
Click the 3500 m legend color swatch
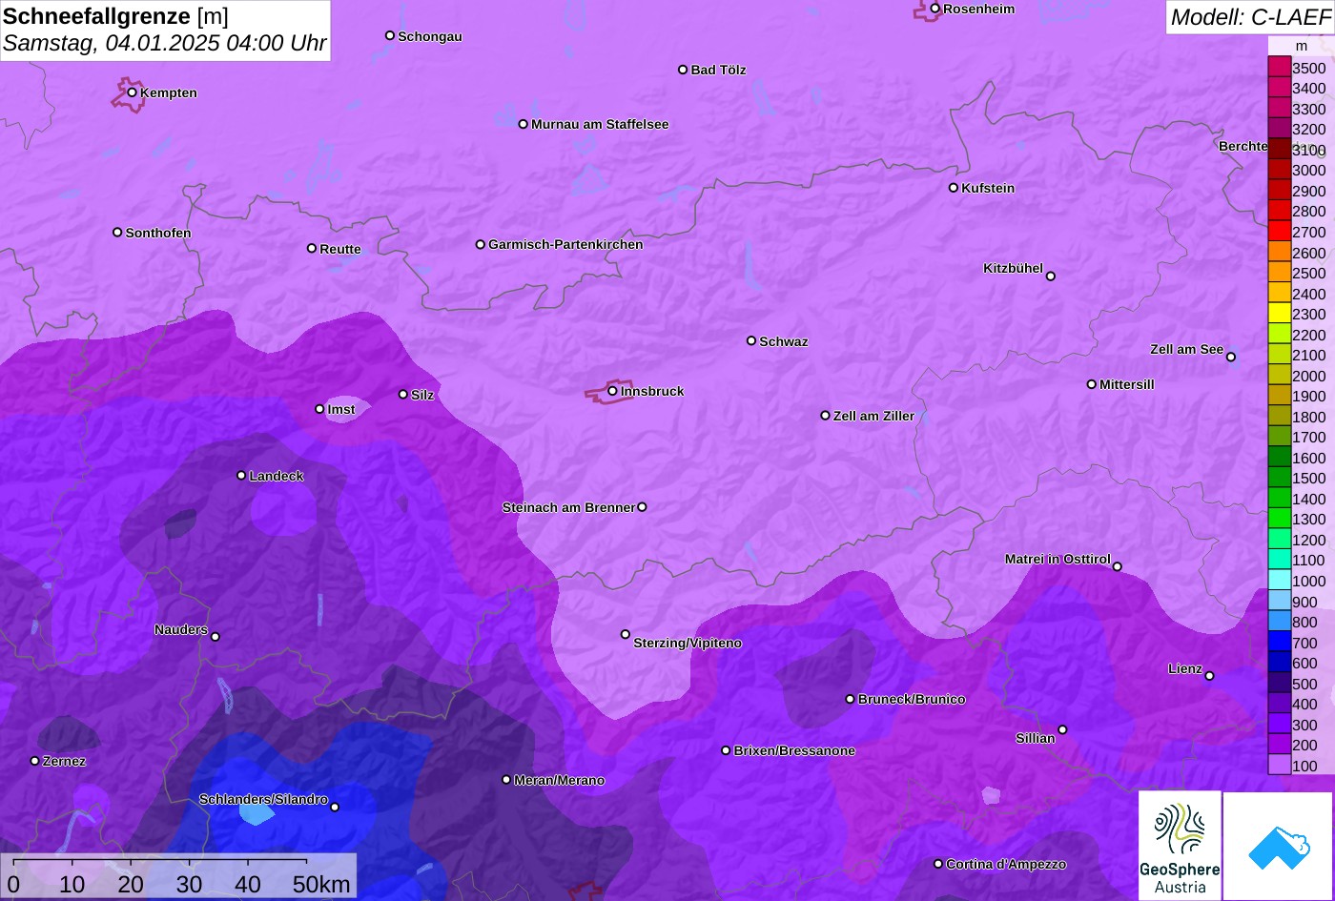[x=1279, y=68]
